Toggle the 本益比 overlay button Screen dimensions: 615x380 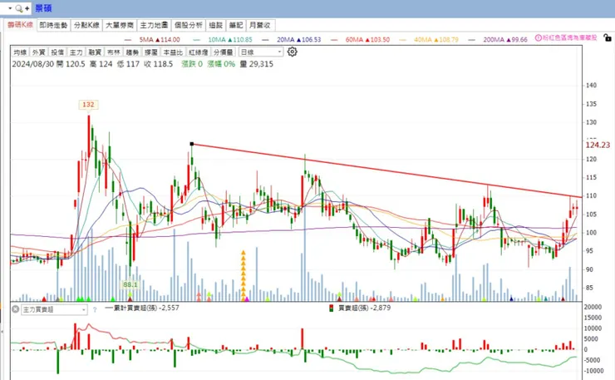click(173, 52)
